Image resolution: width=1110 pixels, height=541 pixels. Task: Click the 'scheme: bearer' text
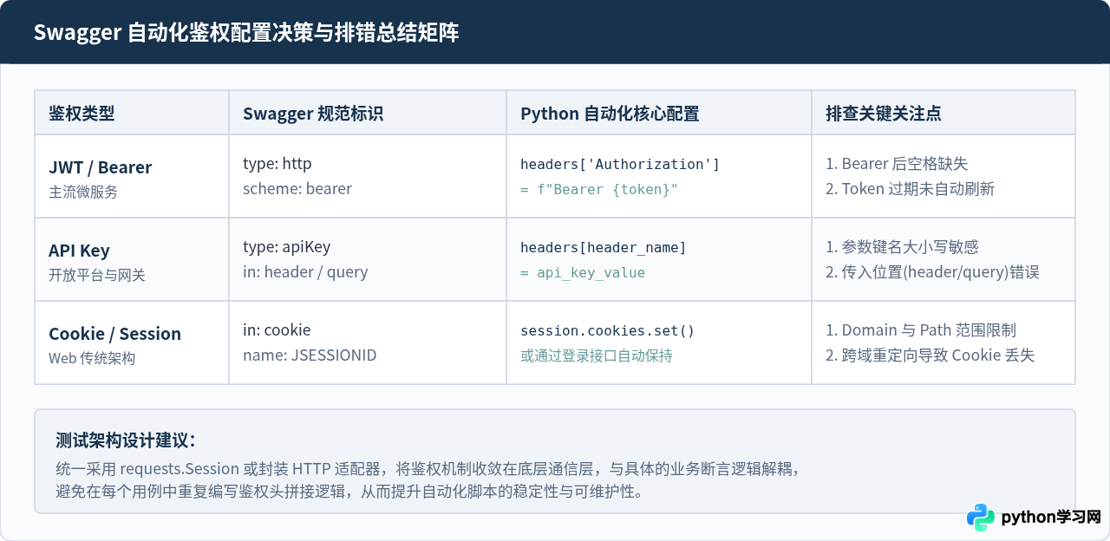pos(297,188)
